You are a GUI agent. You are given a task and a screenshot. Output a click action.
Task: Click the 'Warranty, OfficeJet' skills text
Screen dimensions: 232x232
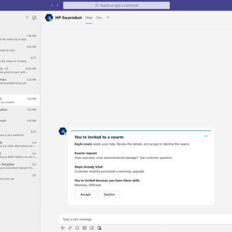coord(88,185)
